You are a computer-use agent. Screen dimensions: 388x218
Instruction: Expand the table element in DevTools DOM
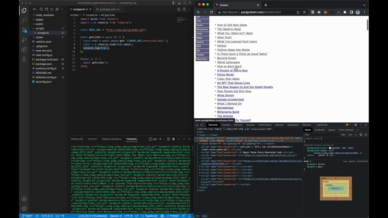tap(200, 144)
